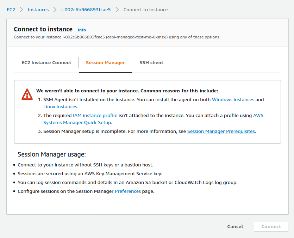
Task: Click the red warning triangle icon
Action: tap(27, 94)
